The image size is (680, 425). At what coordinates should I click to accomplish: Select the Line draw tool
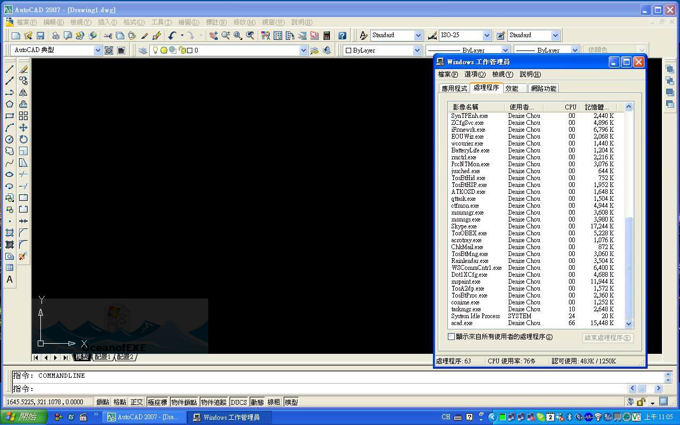point(10,69)
